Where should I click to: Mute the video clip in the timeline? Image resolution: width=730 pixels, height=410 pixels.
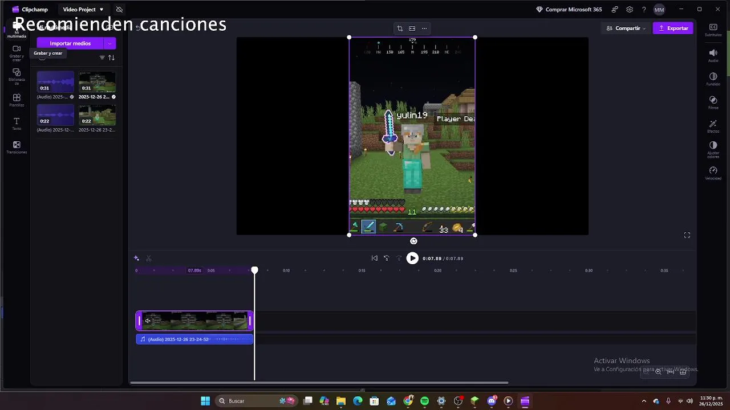tap(147, 321)
